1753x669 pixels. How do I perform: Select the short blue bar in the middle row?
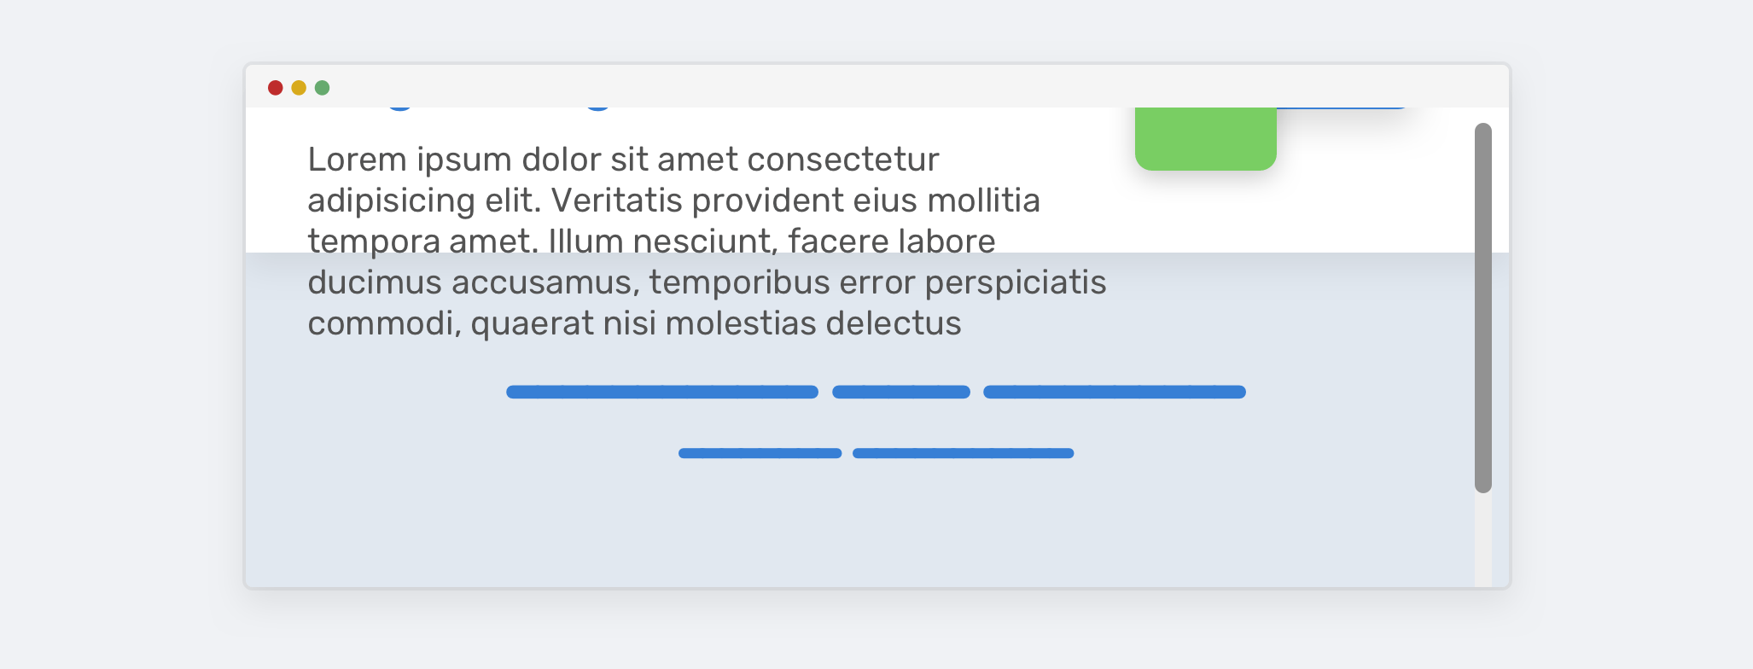pyautogui.click(x=901, y=392)
